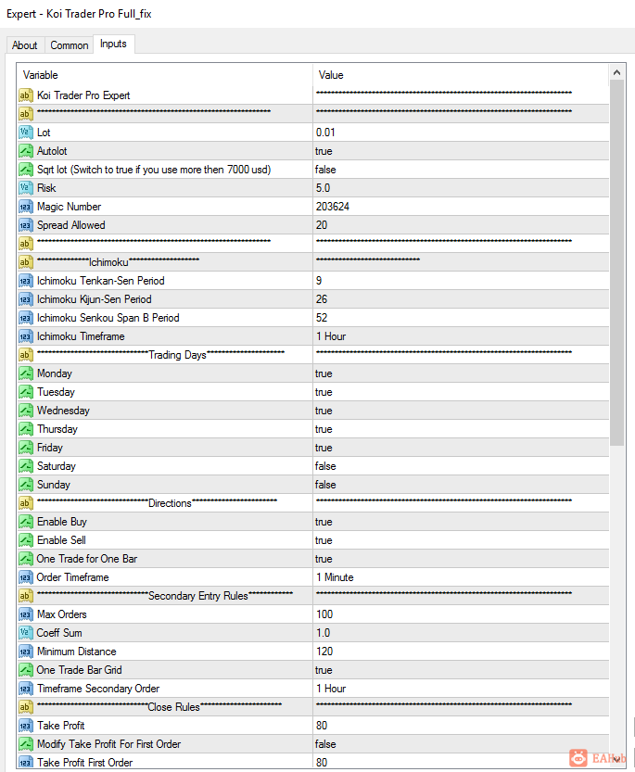
Task: Click the string icon of Trading Days separator
Action: point(26,355)
